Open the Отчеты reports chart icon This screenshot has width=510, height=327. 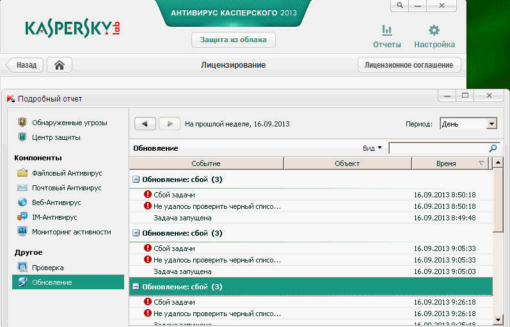pyautogui.click(x=386, y=30)
